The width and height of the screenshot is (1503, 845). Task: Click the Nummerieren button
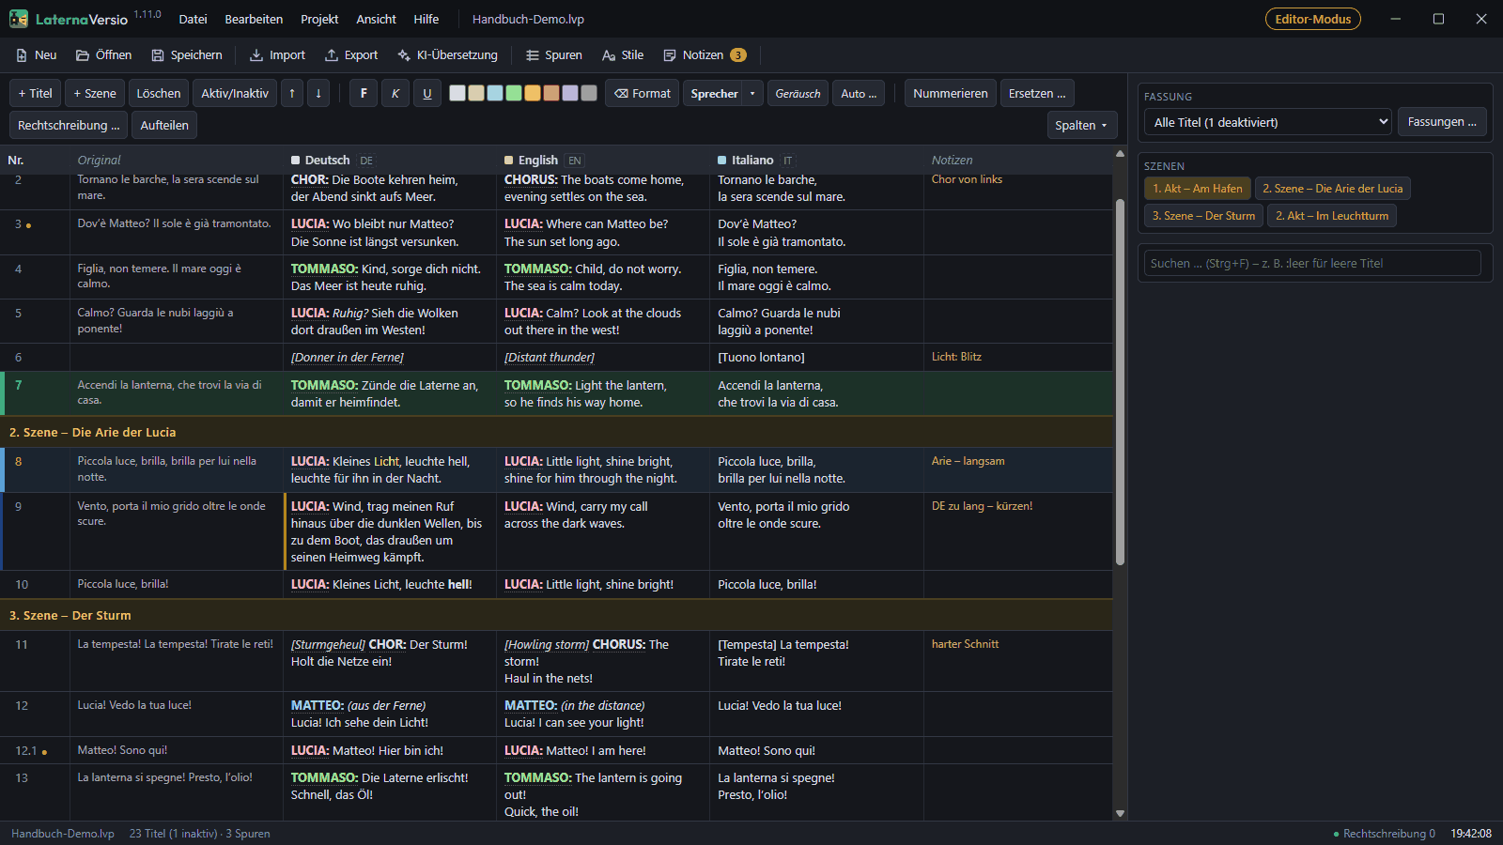pyautogui.click(x=951, y=94)
